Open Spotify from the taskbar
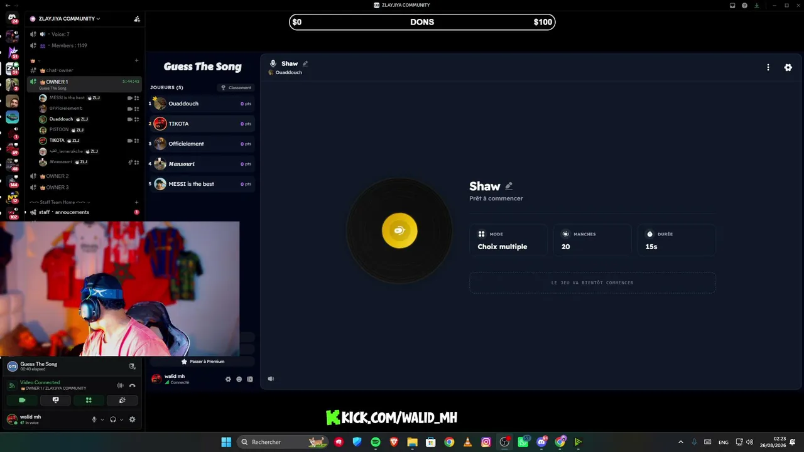This screenshot has height=452, width=804. (376, 442)
